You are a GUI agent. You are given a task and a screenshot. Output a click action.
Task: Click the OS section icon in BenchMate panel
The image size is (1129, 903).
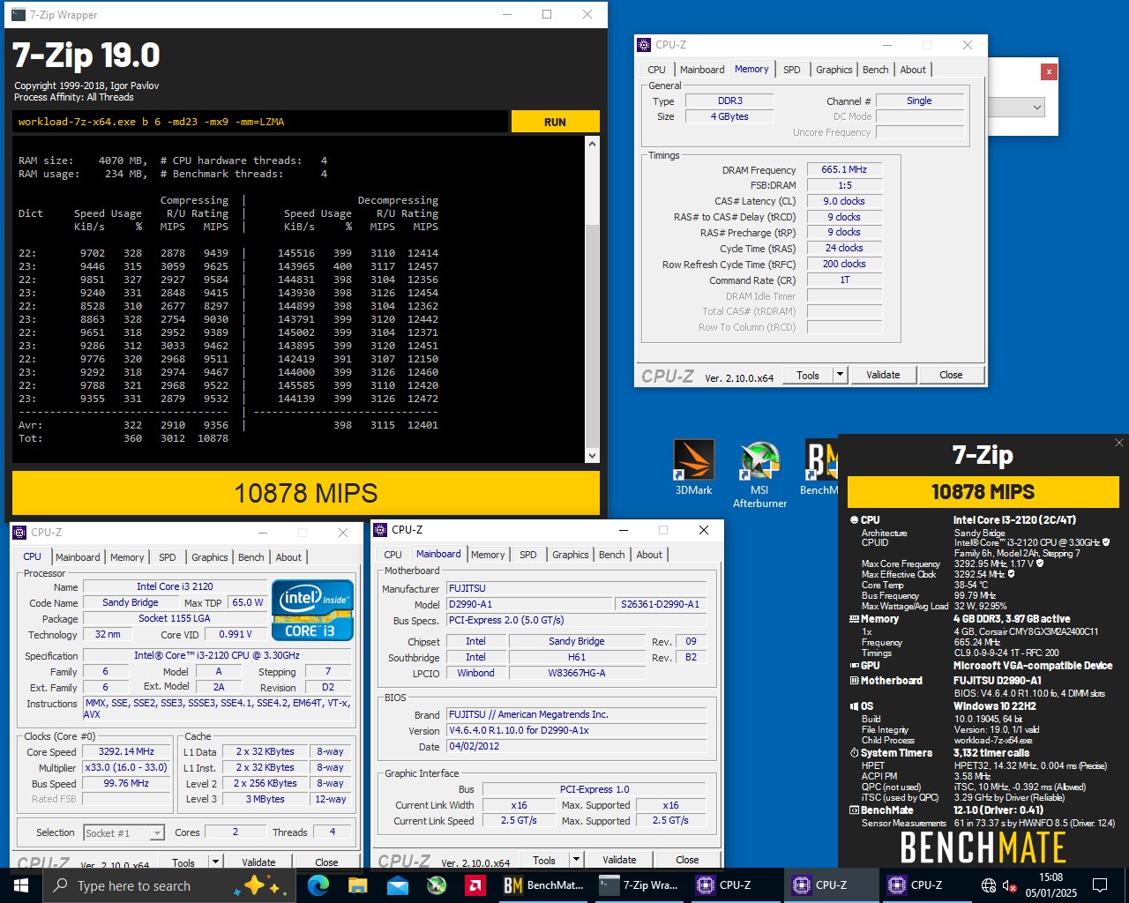pyautogui.click(x=854, y=706)
